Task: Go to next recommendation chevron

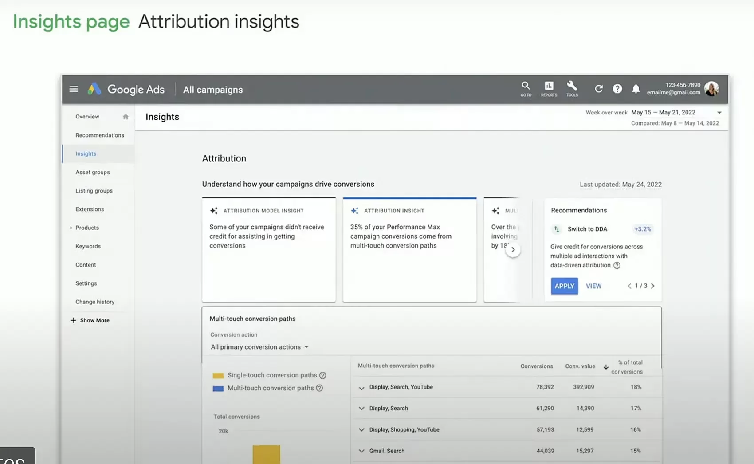Action: (652, 286)
